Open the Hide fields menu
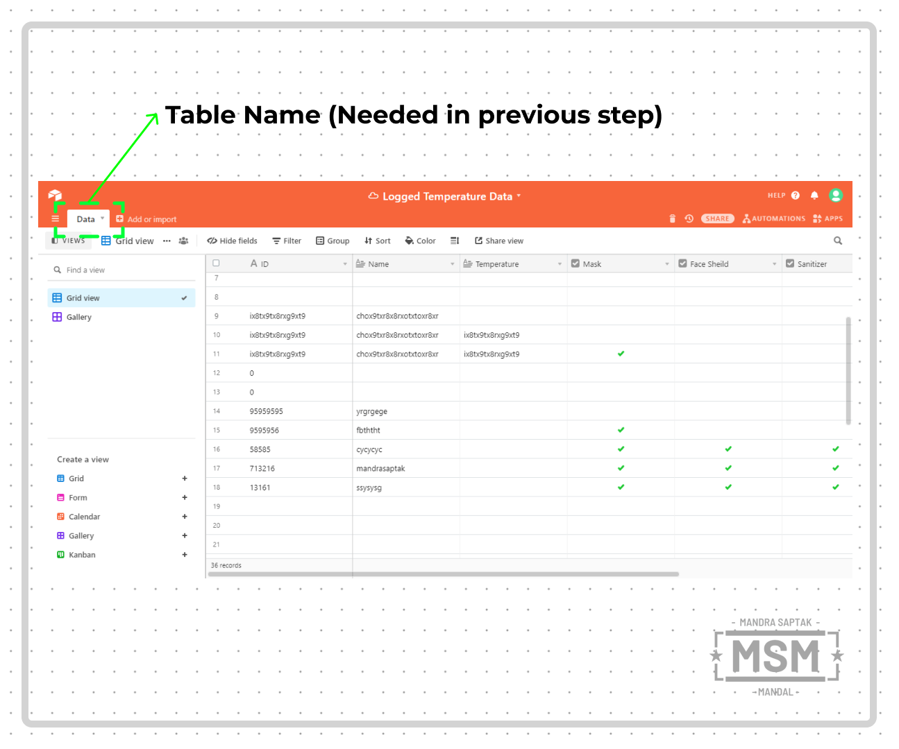This screenshot has height=749, width=899. pyautogui.click(x=232, y=241)
